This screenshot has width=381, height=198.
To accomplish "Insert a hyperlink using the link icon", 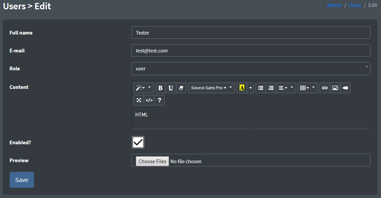I will point(325,88).
